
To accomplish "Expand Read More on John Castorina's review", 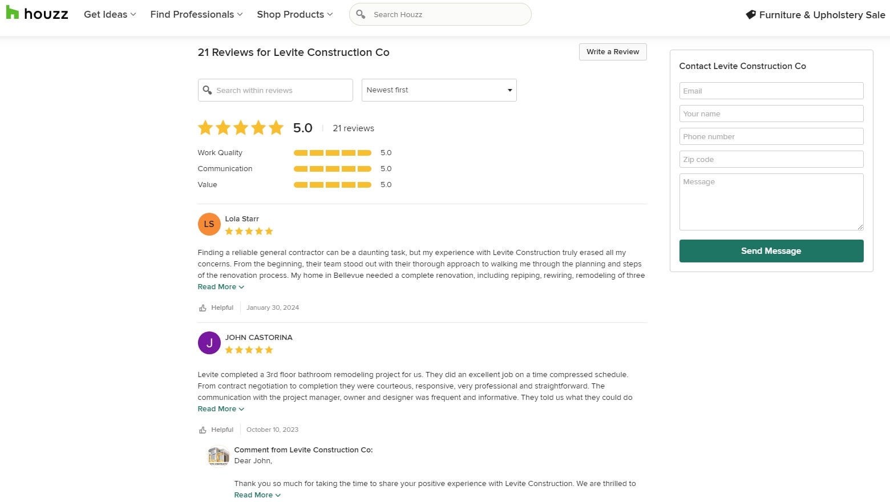I will pos(221,409).
